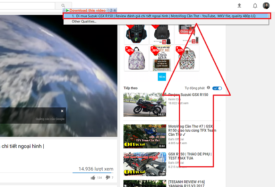Screen dimensions: 275x187
Task: Open the -32% triangle pattern backpack ad
Action: (187, 59)
